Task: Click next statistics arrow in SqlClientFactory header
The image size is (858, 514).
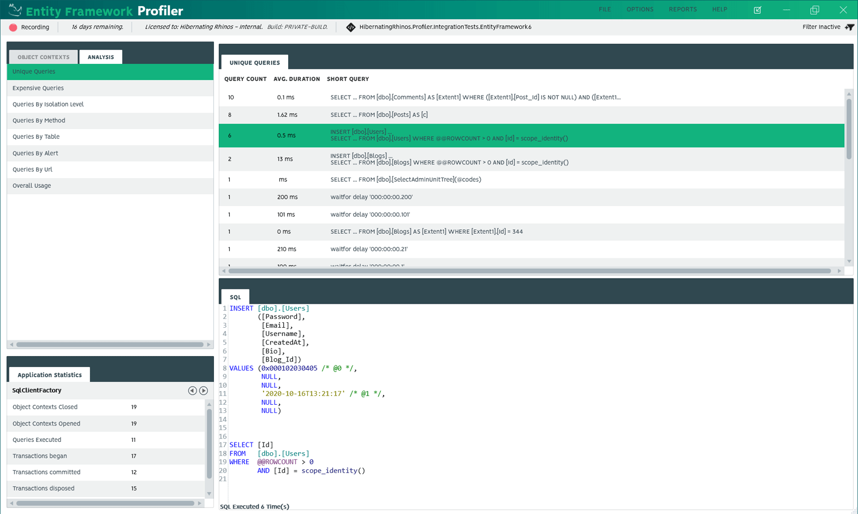Action: pyautogui.click(x=204, y=391)
